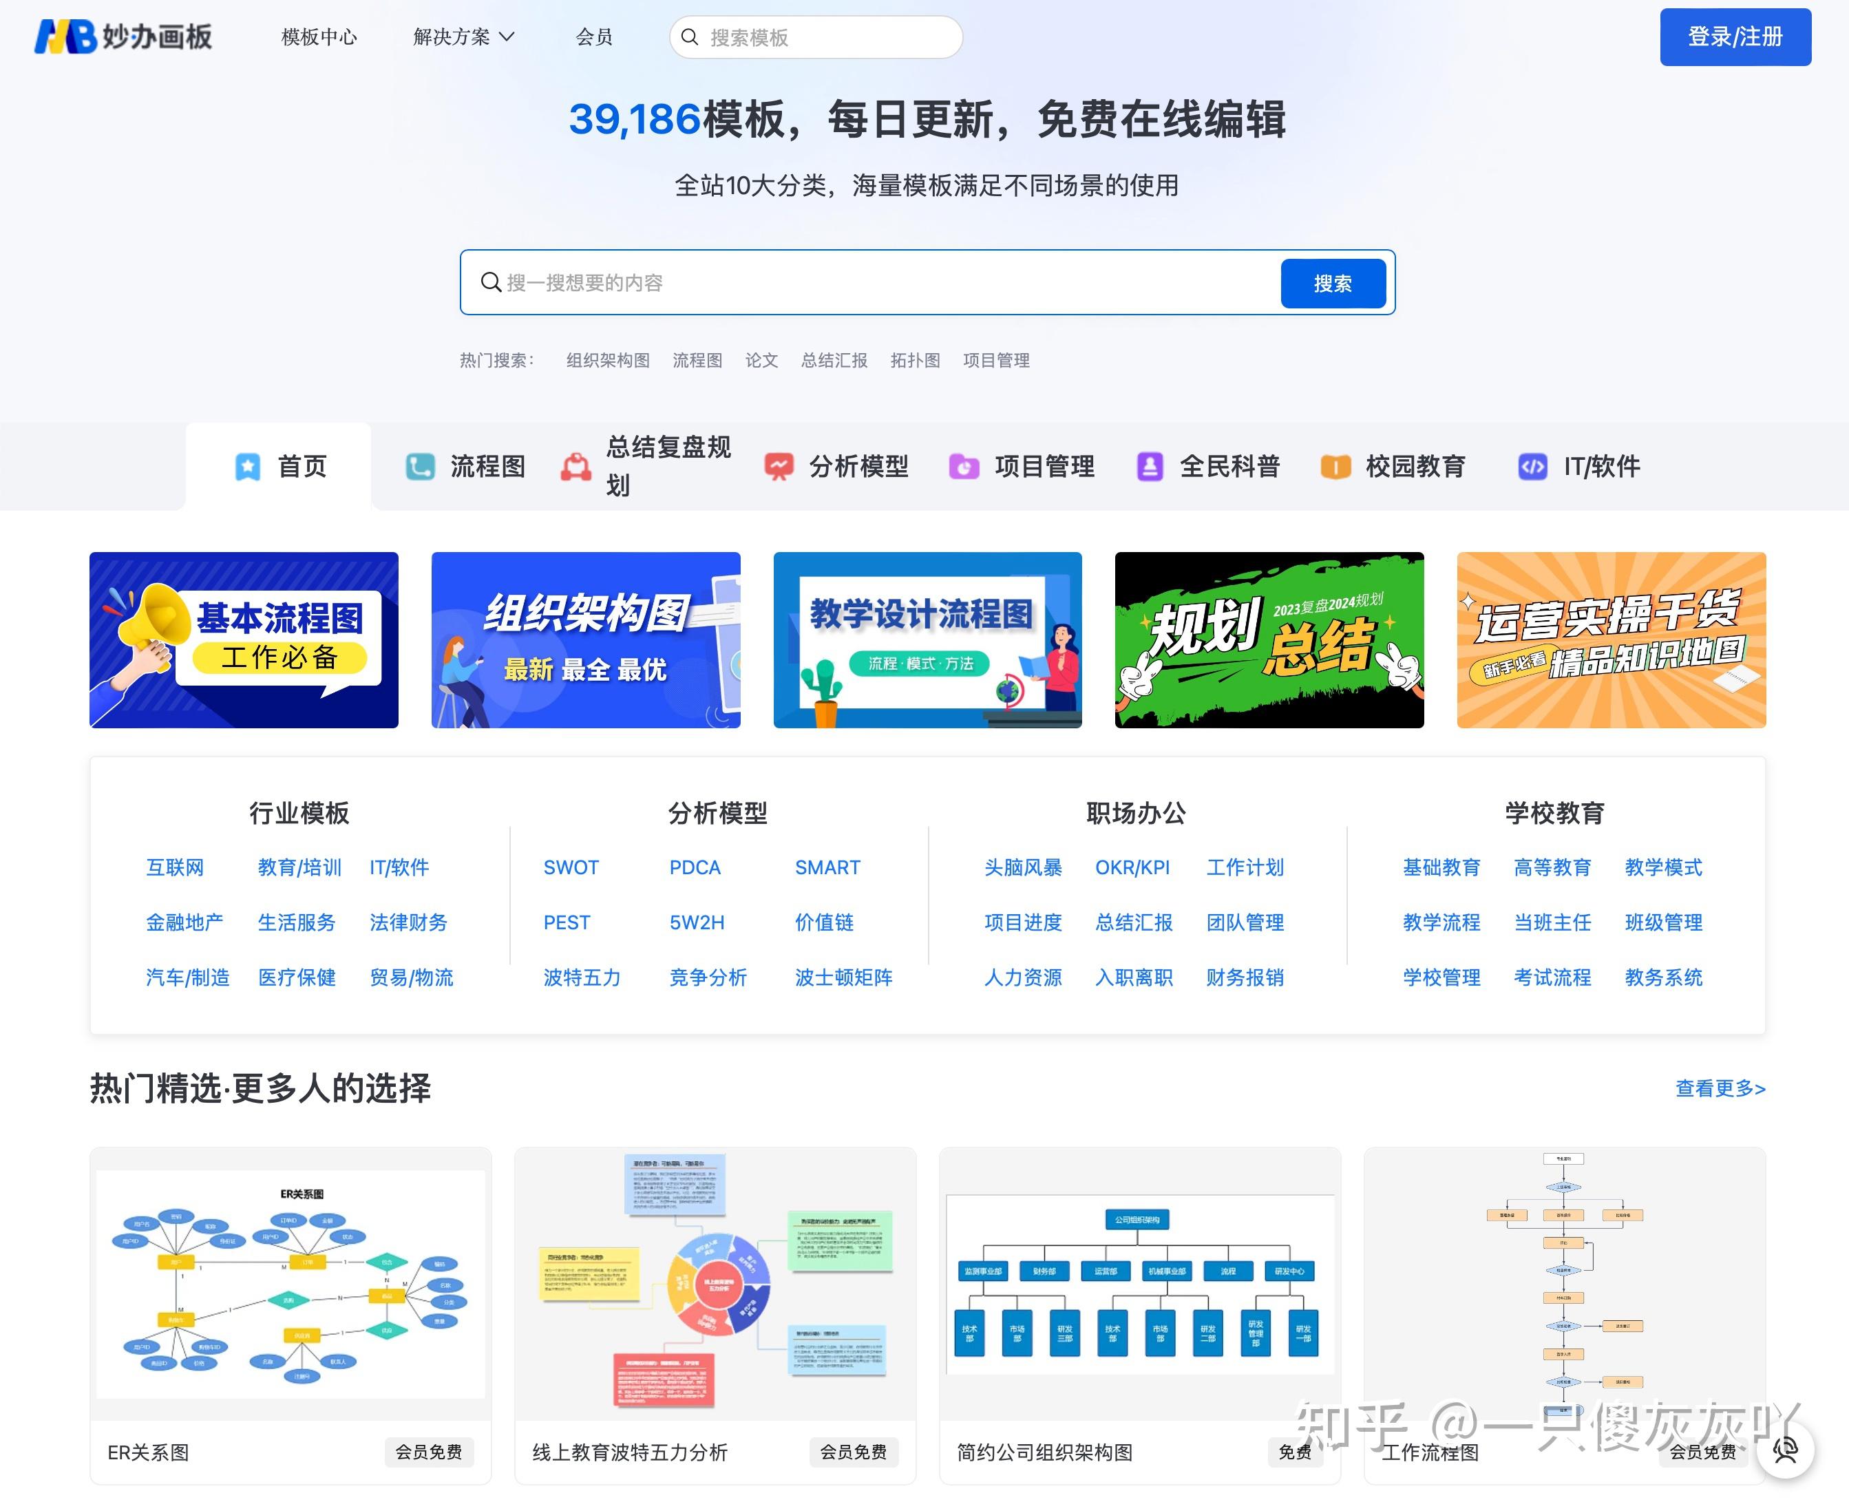1849x1502 pixels.
Task: Open the 工作流程图 template card
Action: (1564, 1316)
